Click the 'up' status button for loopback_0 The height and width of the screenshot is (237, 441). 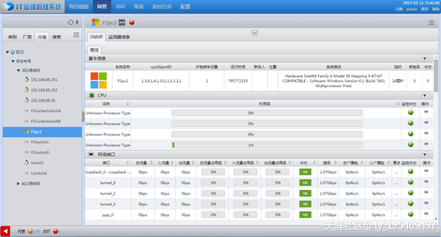305,172
